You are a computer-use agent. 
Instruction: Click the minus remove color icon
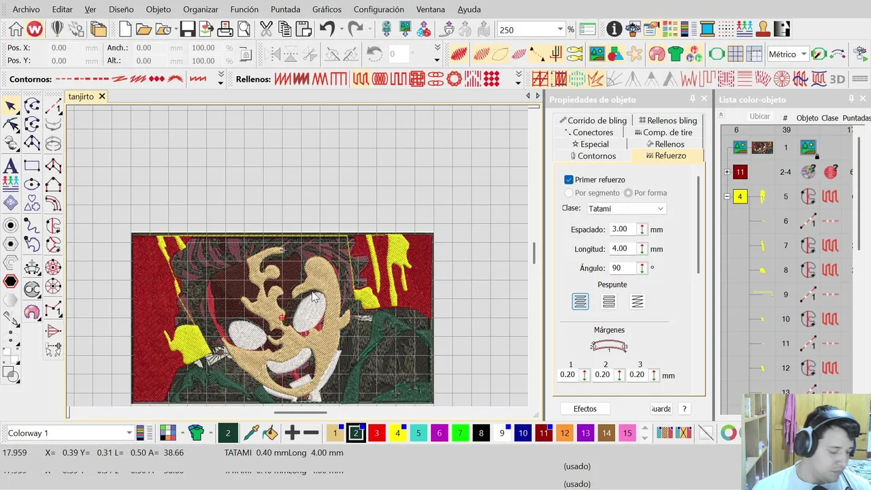(311, 433)
